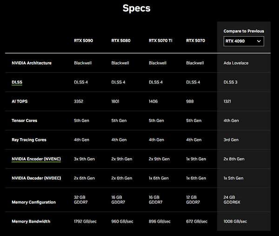
Task: Click the Compare to Previous label
Action: coord(244,31)
